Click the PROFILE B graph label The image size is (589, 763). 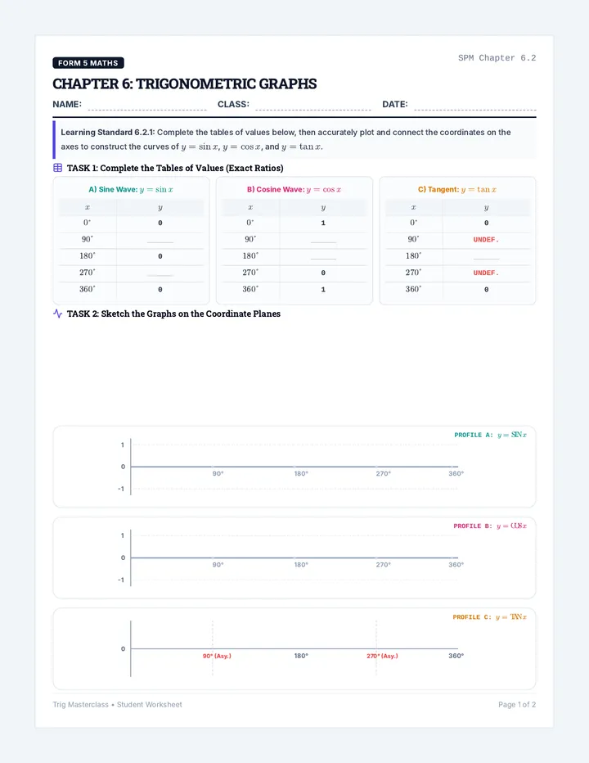[490, 526]
